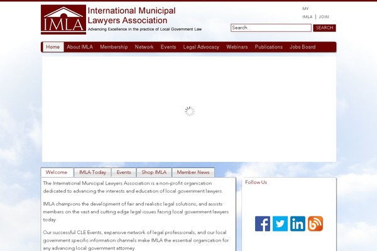Open the IMLA Twitter icon
377x251 pixels.
click(280, 223)
